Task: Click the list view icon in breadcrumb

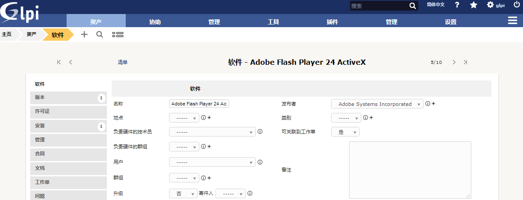Action: tap(118, 34)
